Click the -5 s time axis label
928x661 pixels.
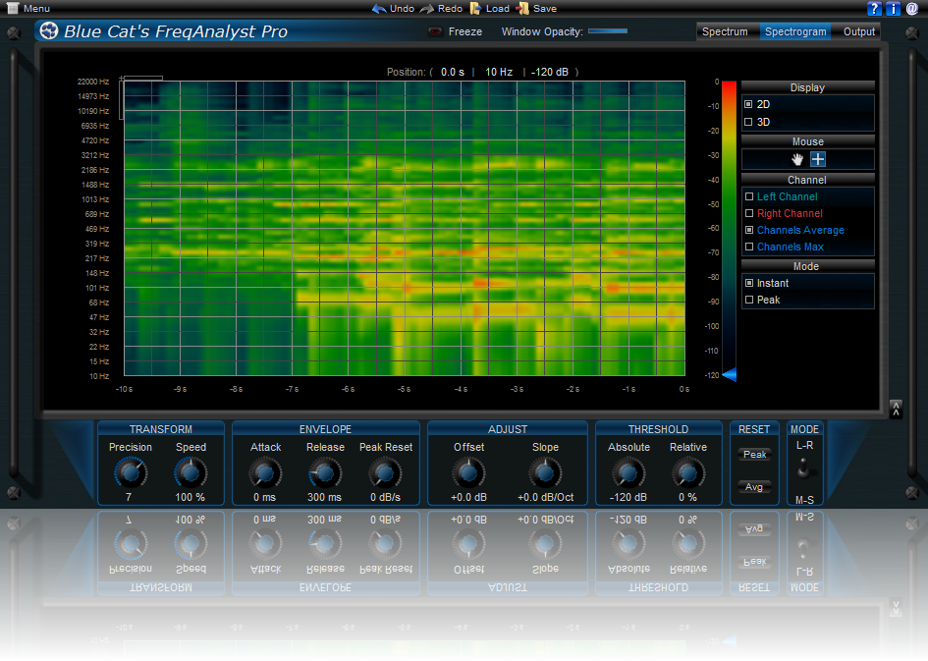405,389
